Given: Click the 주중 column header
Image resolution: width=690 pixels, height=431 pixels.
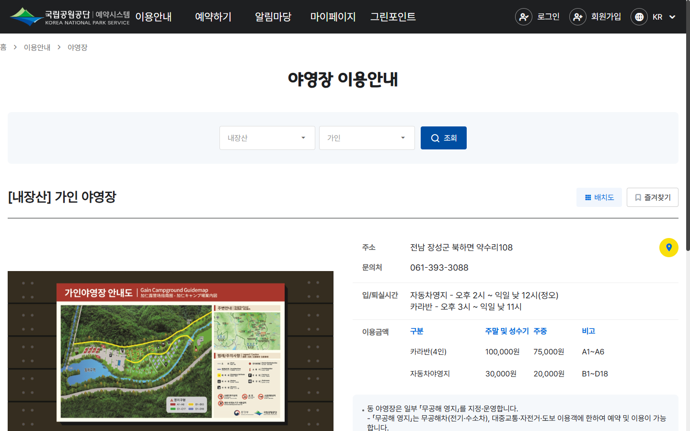Looking at the screenshot, I should pos(540,331).
